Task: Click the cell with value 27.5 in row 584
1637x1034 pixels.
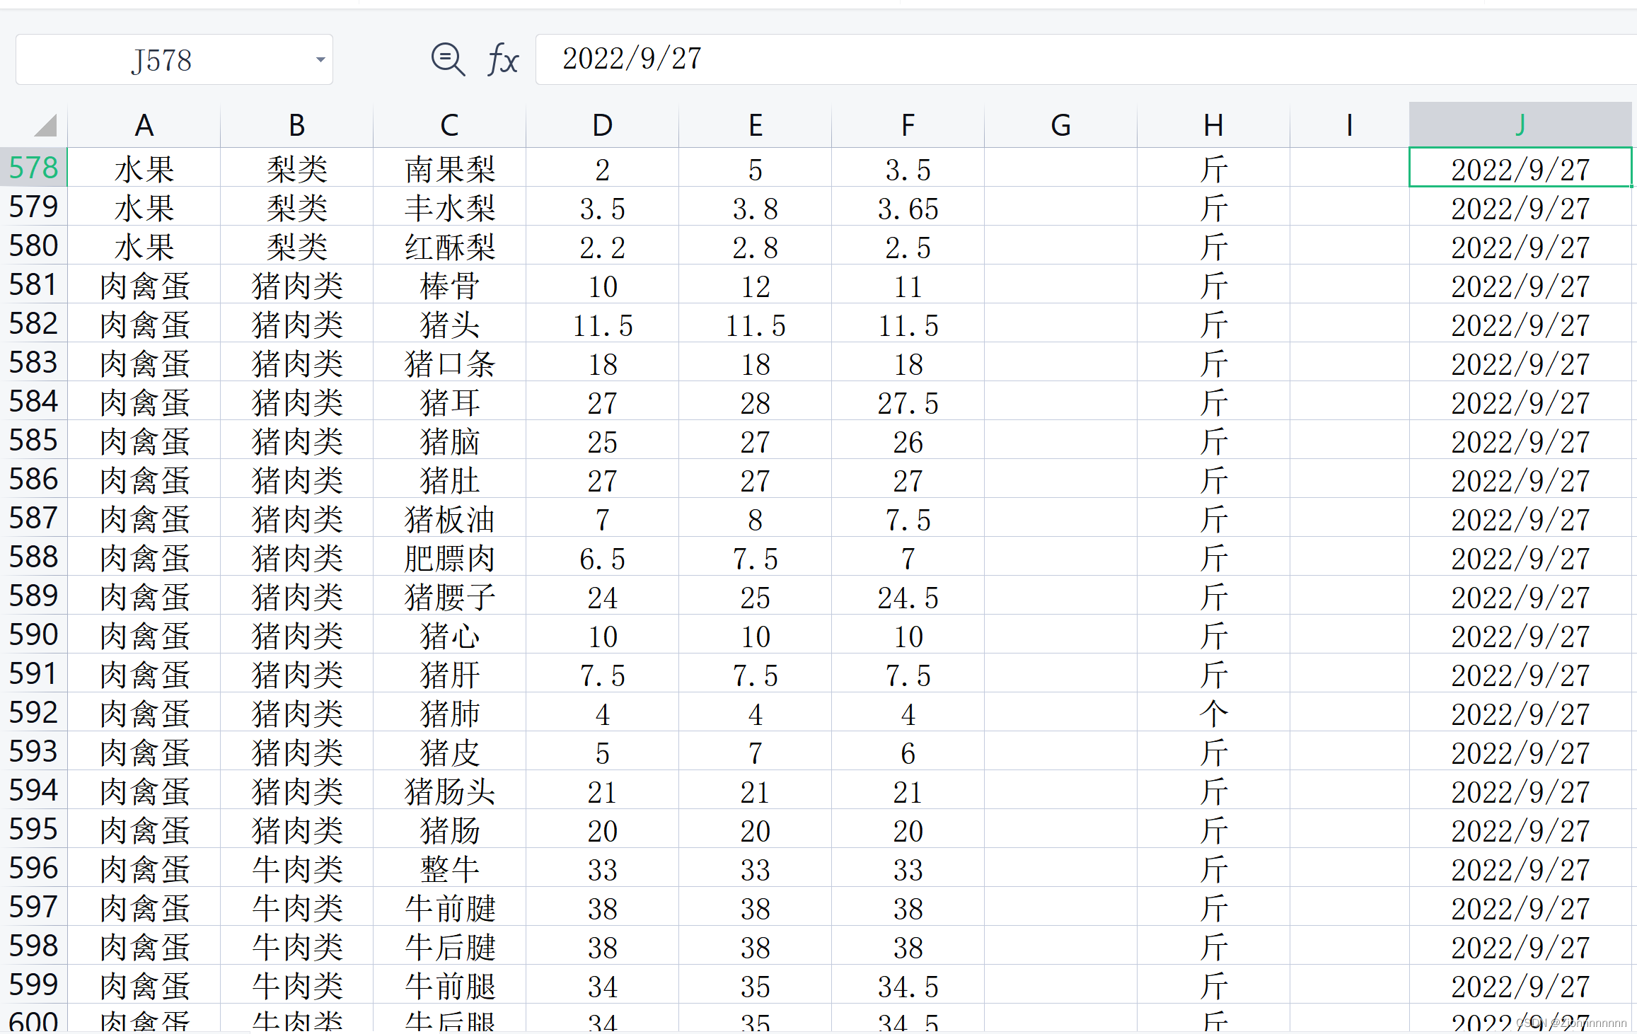Action: pos(908,401)
